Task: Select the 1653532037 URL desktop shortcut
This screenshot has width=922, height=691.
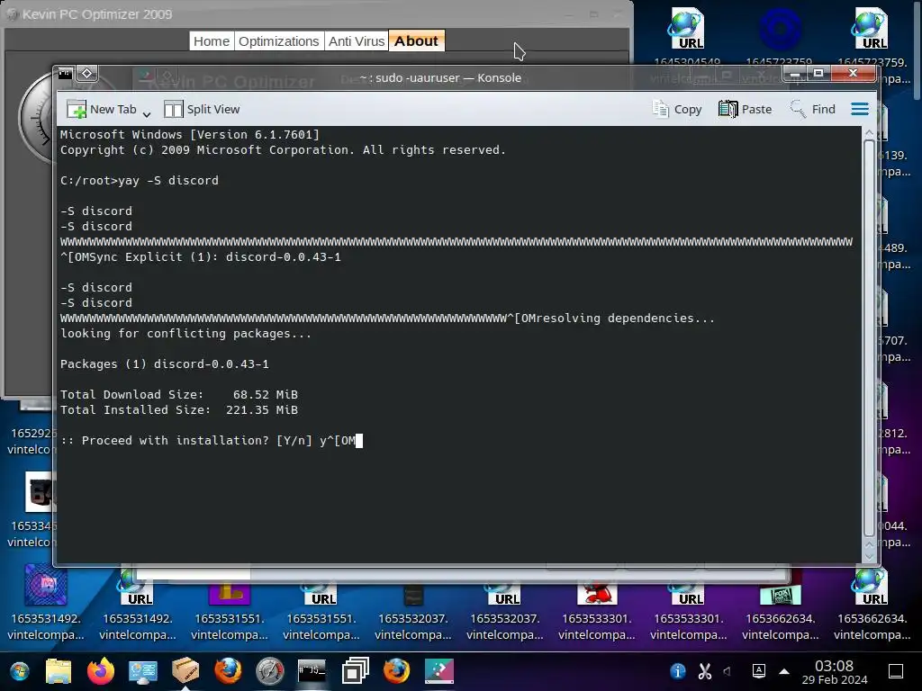Action: (x=504, y=604)
